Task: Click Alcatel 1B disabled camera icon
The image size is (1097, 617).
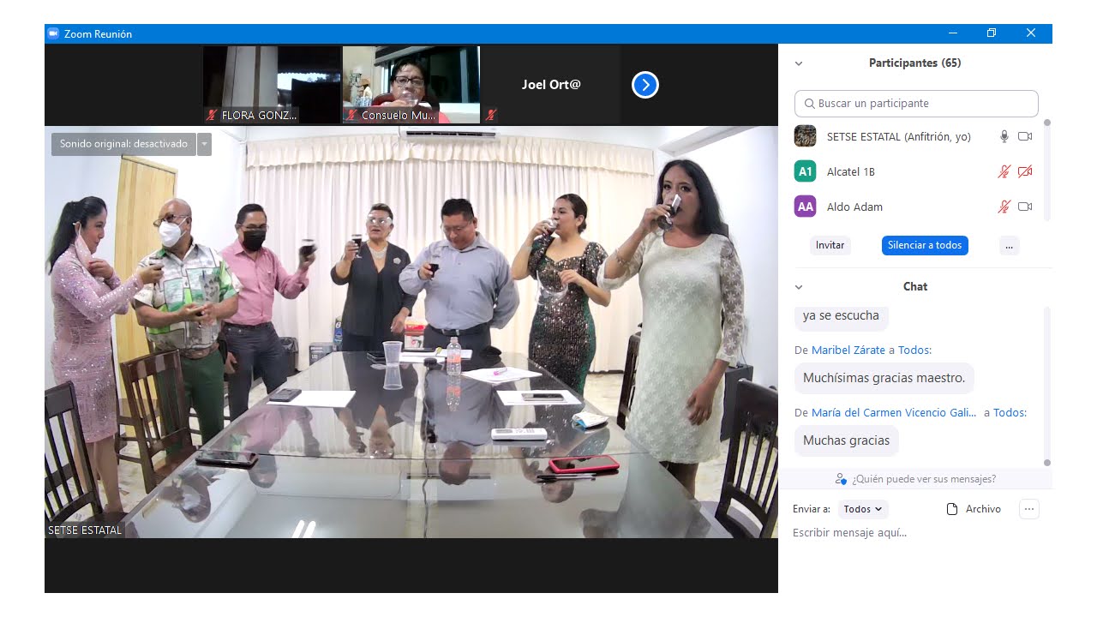Action: (1025, 171)
